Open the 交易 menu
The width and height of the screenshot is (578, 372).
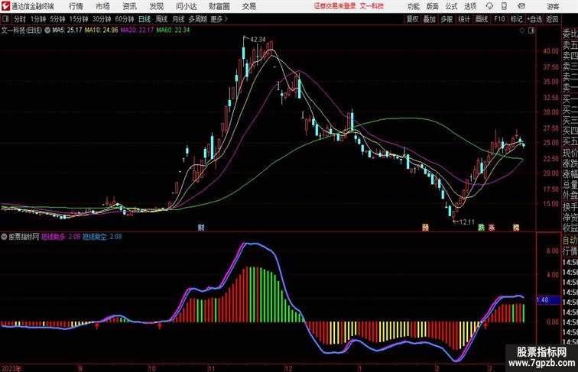[x=248, y=6]
